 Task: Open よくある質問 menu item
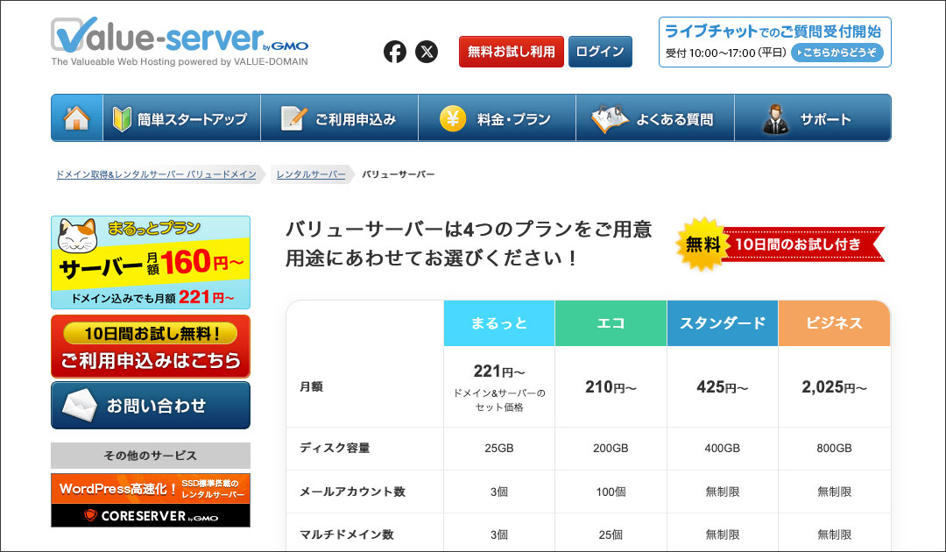pos(655,117)
